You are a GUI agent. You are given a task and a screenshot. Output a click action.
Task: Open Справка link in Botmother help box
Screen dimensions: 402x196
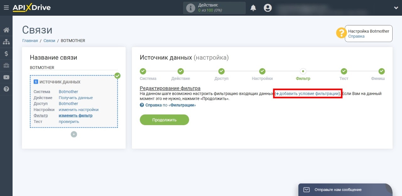coord(356,36)
